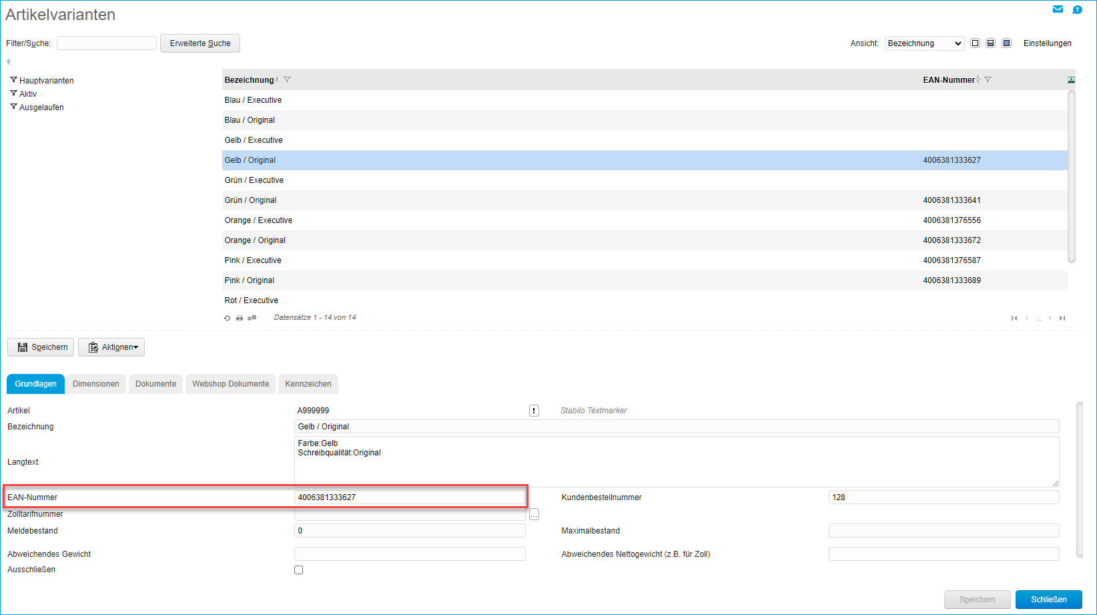Click the Erweiterte Suche button
The width and height of the screenshot is (1097, 615).
[200, 43]
